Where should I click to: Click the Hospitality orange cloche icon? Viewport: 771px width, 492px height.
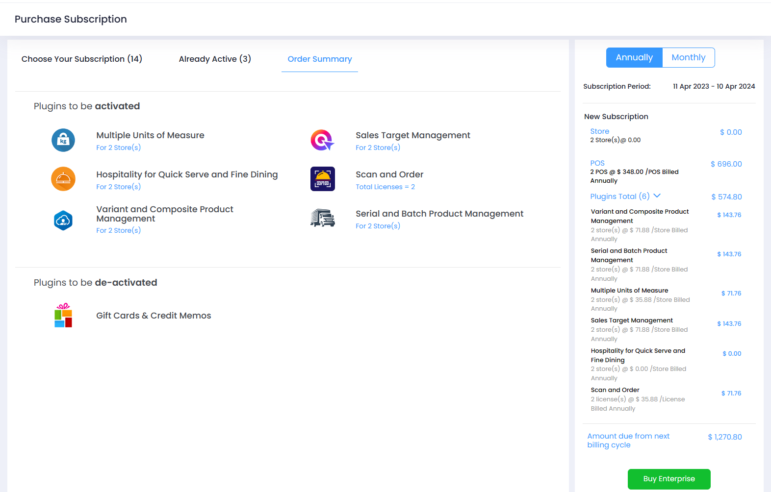click(x=63, y=179)
